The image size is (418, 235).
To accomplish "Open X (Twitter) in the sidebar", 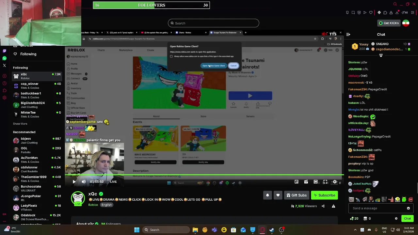I will tap(4, 65).
